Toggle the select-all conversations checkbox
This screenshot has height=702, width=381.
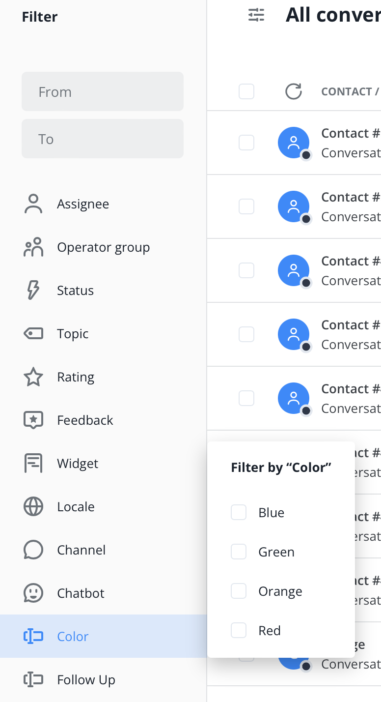(246, 91)
